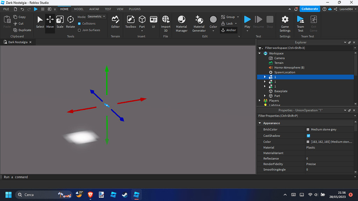Viewport: 358px width, 201px height.
Task: Click the Brave browser taskbar icon
Action: pos(90,195)
